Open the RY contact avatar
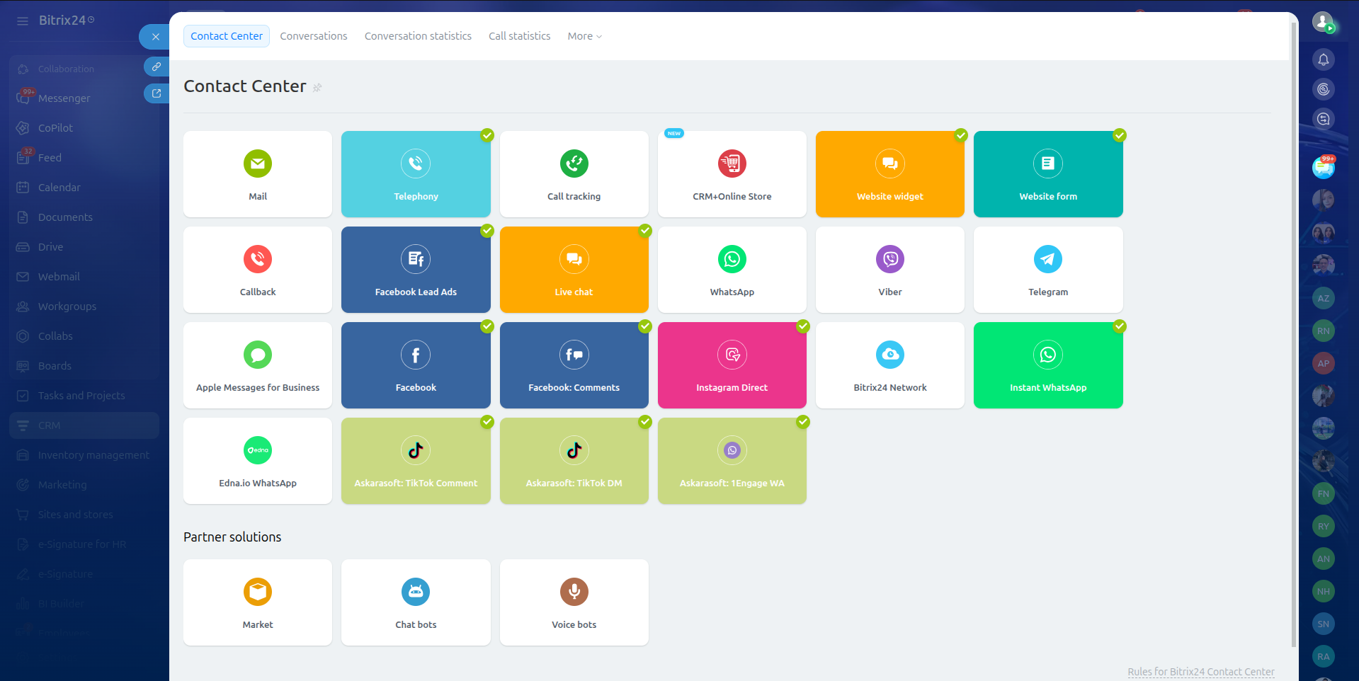1359x681 pixels. (1323, 526)
